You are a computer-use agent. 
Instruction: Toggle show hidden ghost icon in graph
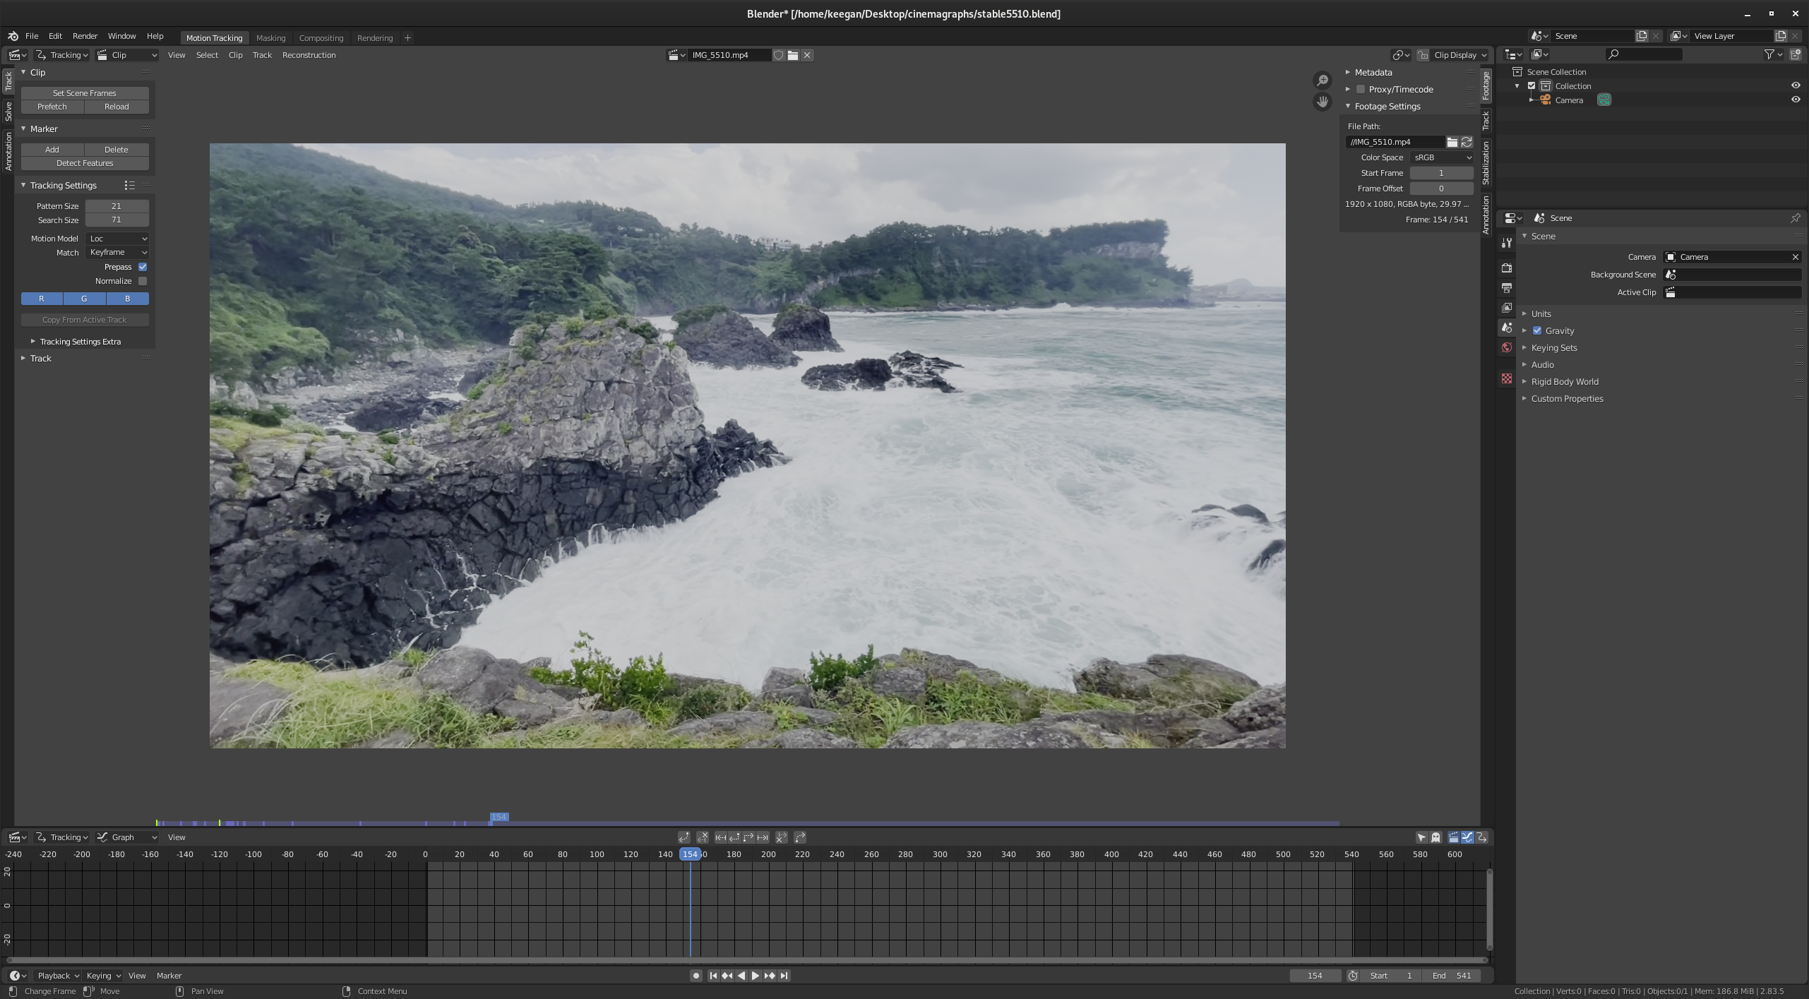tap(1435, 837)
